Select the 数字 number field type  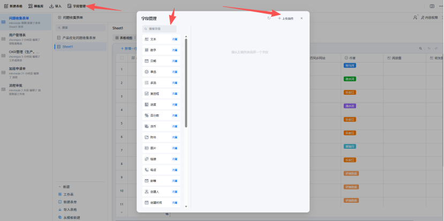(161, 50)
